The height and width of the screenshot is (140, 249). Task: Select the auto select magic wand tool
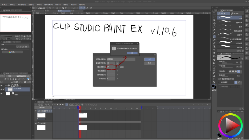[214, 30]
